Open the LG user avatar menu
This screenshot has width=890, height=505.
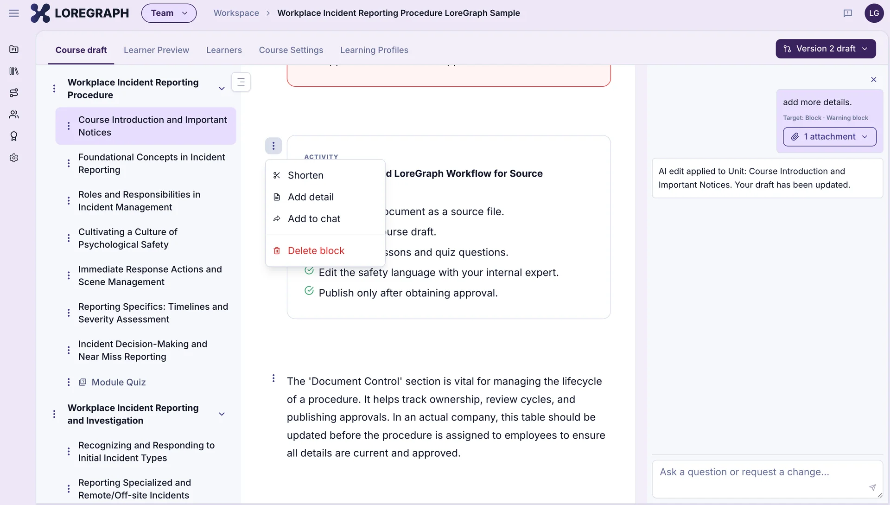point(874,13)
